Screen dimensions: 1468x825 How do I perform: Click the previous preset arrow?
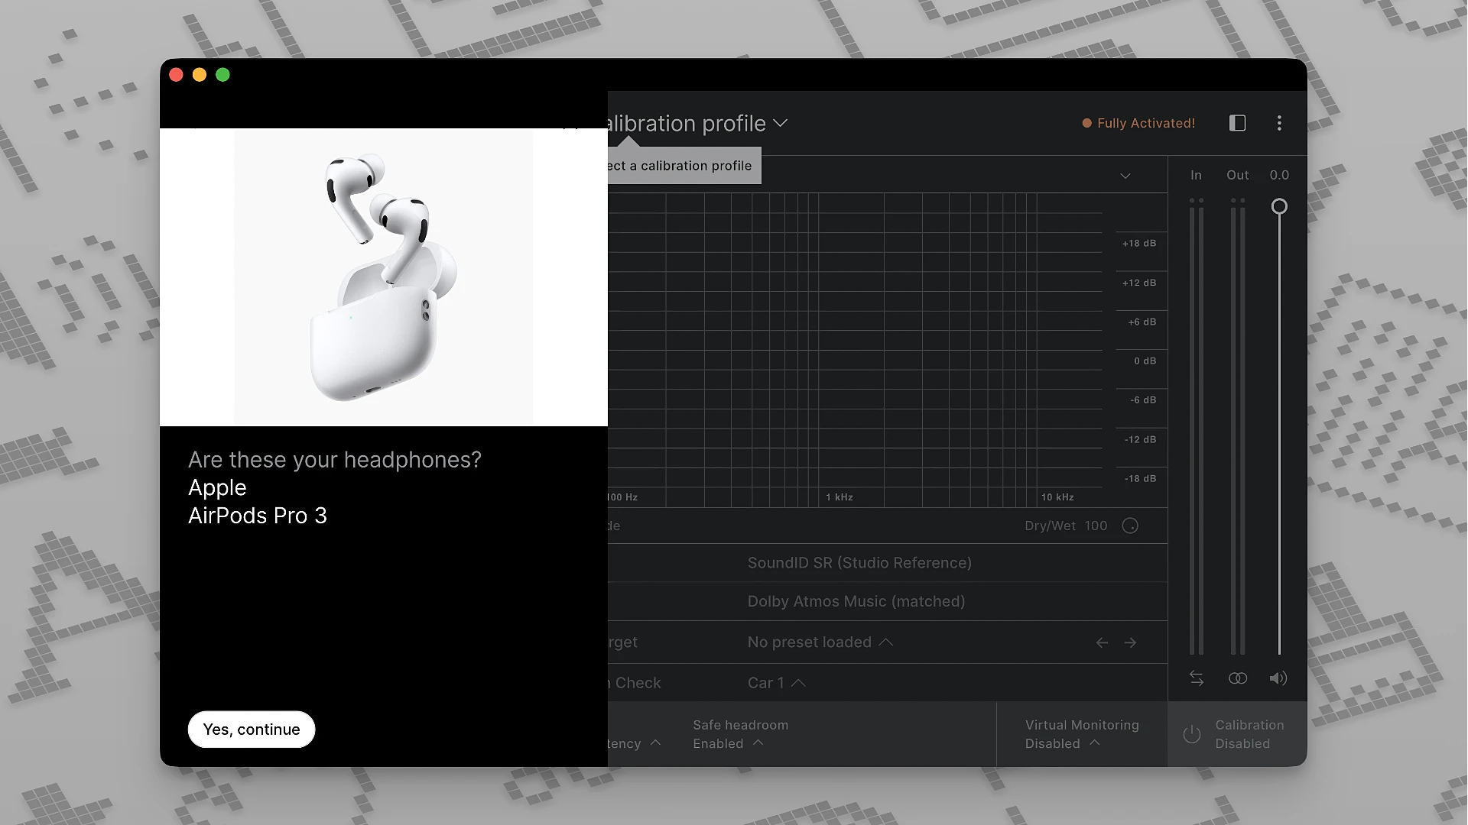[x=1101, y=642]
